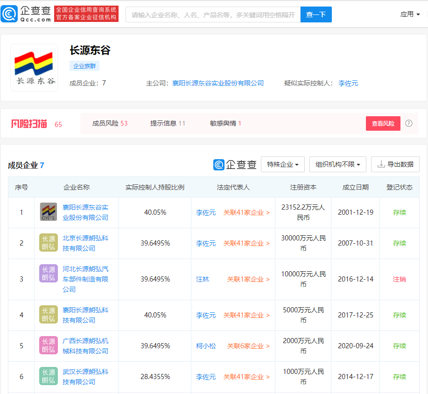Click the Qcc.com logo icon

9,14
